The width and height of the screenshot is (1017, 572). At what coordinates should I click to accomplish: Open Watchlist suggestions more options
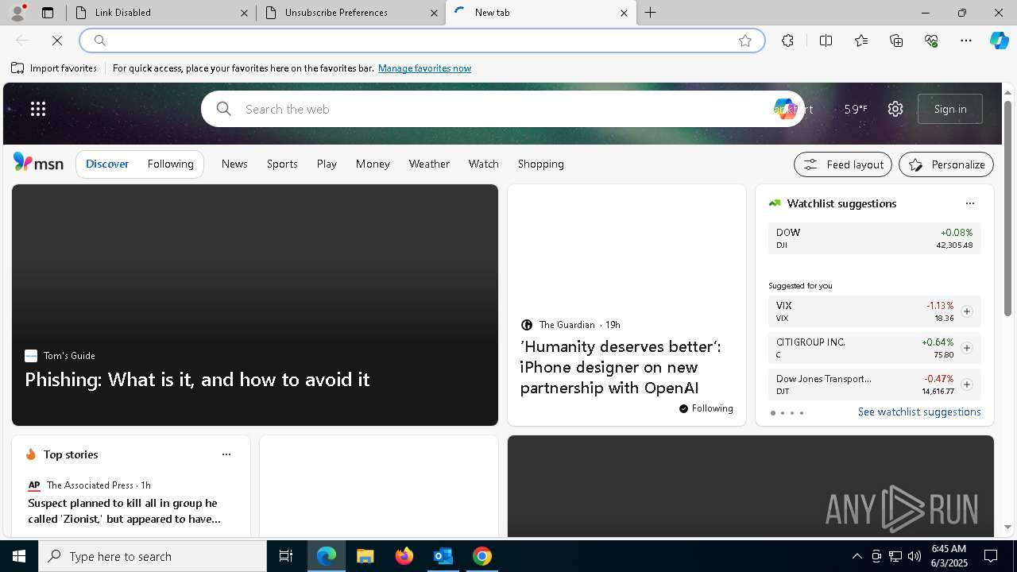tap(969, 203)
